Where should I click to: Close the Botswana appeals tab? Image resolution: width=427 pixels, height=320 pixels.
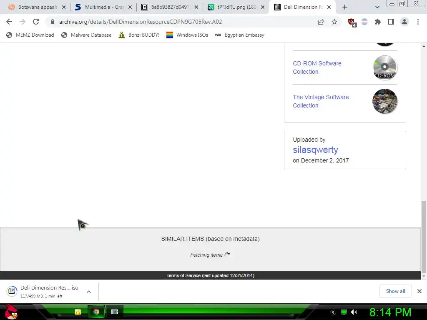pyautogui.click(x=64, y=7)
